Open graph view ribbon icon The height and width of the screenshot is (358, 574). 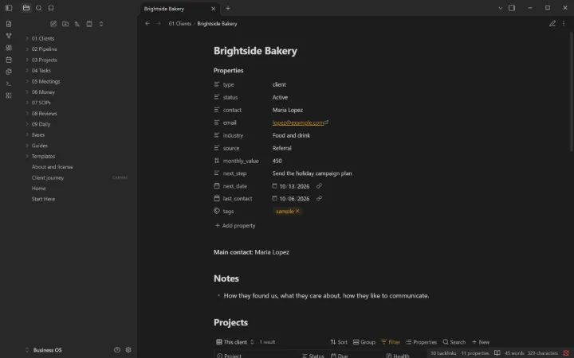click(x=9, y=36)
